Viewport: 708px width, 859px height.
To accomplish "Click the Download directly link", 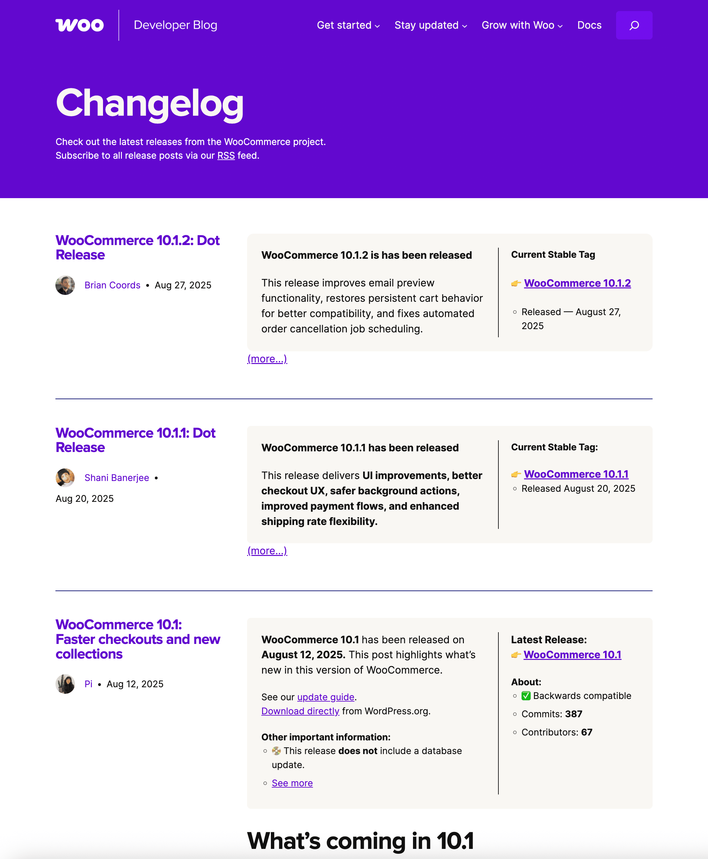I will point(300,711).
